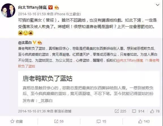Viewport: 163px width, 126px height.
Task: Click the original post's comment icon 914
Action: point(138,111)
